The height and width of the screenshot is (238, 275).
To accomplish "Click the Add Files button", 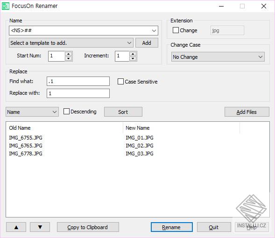I will point(247,112).
